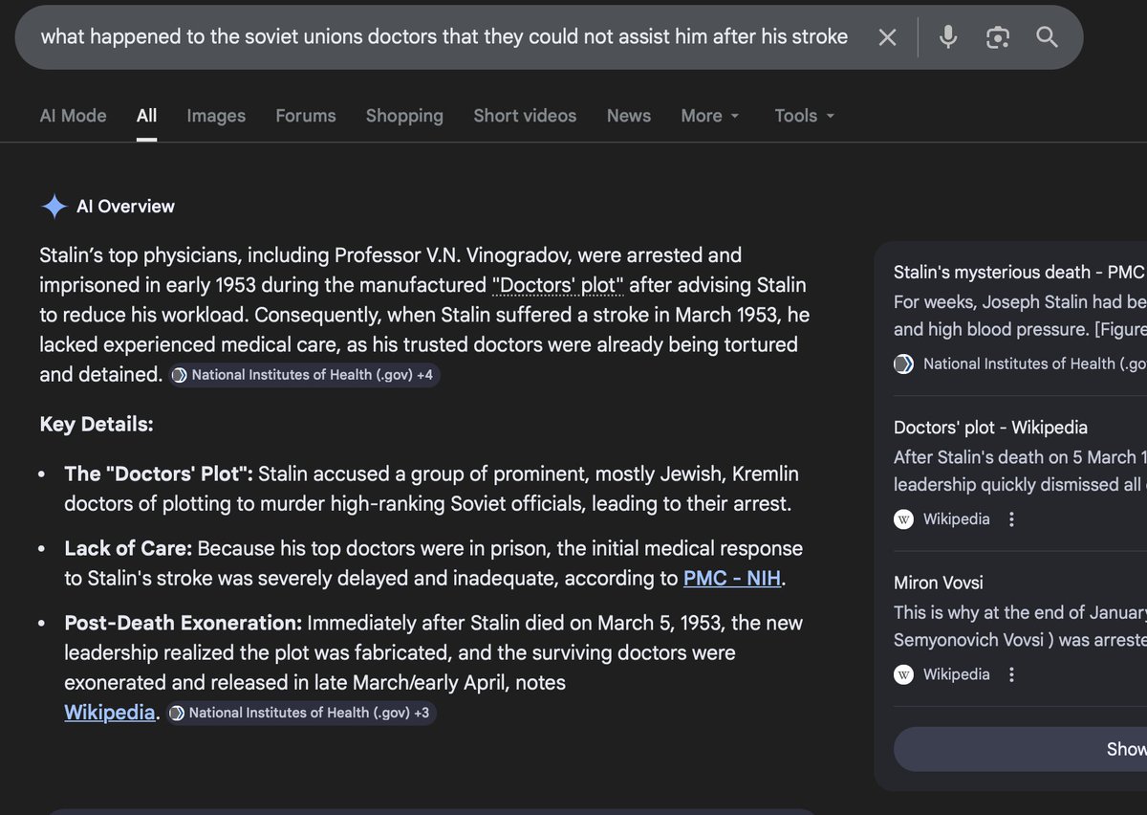Open the "Doctors' plot" underlined link

pyautogui.click(x=558, y=285)
